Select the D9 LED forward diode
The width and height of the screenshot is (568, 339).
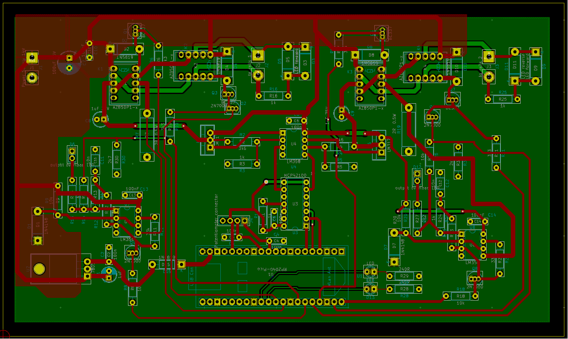pyautogui.click(x=536, y=66)
